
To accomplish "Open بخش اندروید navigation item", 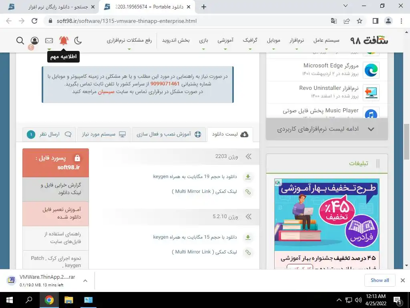I will click(x=176, y=41).
